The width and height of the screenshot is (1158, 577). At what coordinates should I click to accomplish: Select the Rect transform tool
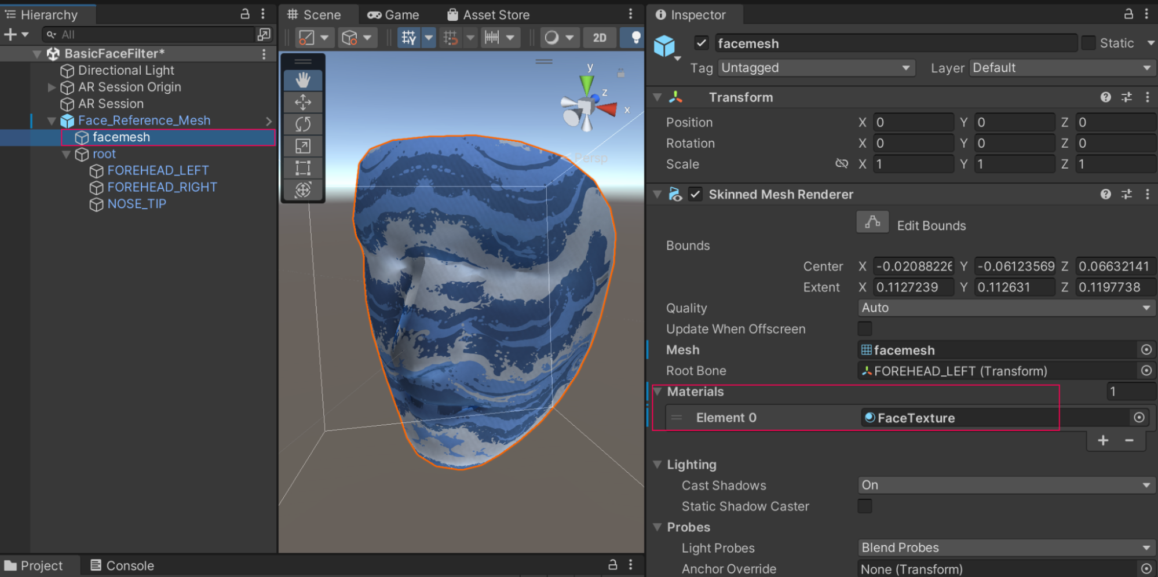tap(303, 168)
